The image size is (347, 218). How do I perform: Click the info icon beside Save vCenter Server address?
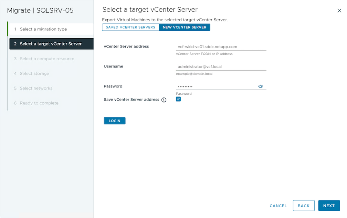(164, 100)
